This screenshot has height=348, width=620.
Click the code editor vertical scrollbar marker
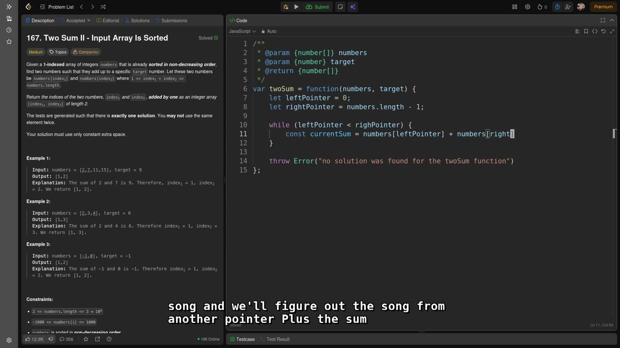[x=614, y=133]
